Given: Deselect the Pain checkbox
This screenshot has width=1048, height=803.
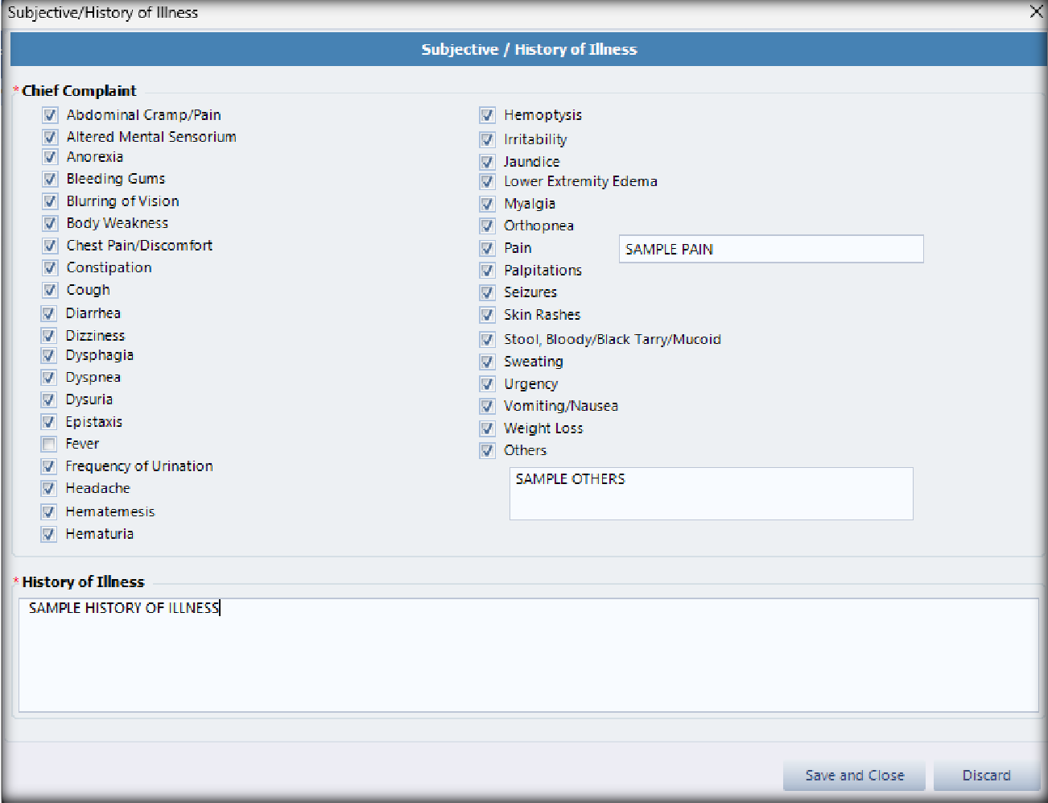Looking at the screenshot, I should pos(487,248).
